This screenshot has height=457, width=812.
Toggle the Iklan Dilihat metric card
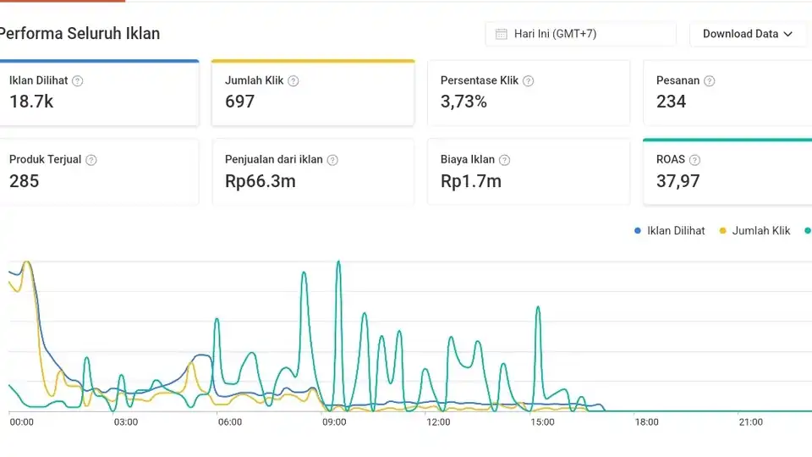point(99,93)
